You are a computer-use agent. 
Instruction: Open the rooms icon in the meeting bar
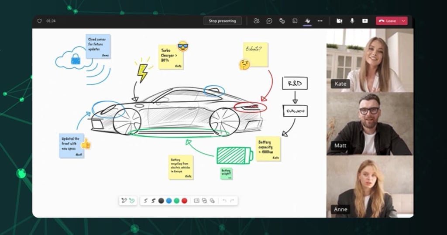tap(295, 21)
